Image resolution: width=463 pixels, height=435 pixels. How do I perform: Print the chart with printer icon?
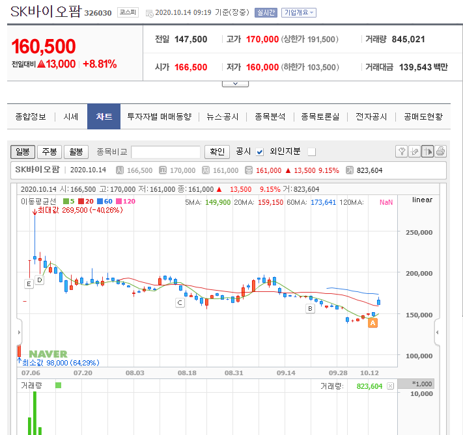pos(440,152)
